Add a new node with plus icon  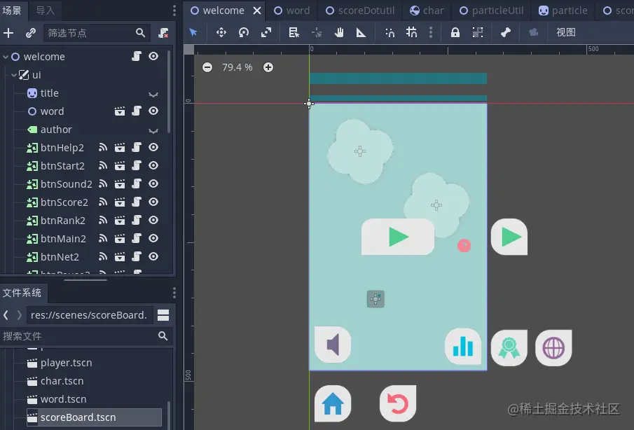point(8,33)
